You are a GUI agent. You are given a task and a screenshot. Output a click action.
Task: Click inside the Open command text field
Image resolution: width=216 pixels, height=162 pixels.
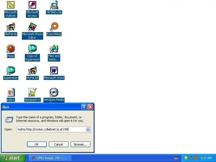(51, 129)
